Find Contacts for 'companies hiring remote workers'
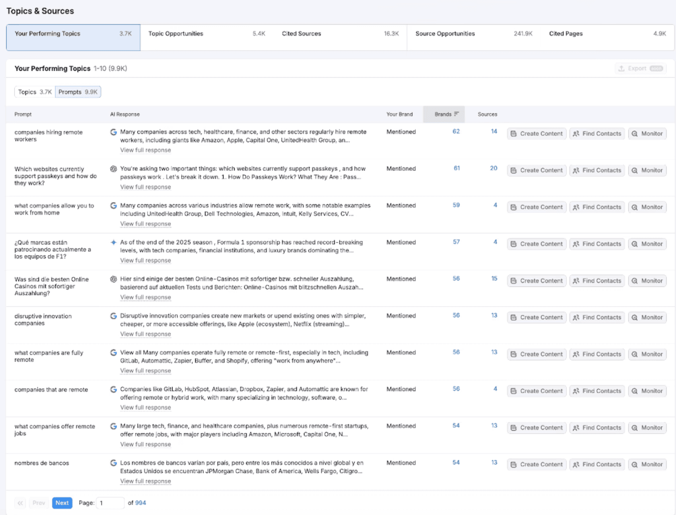676x515 pixels. [597, 134]
